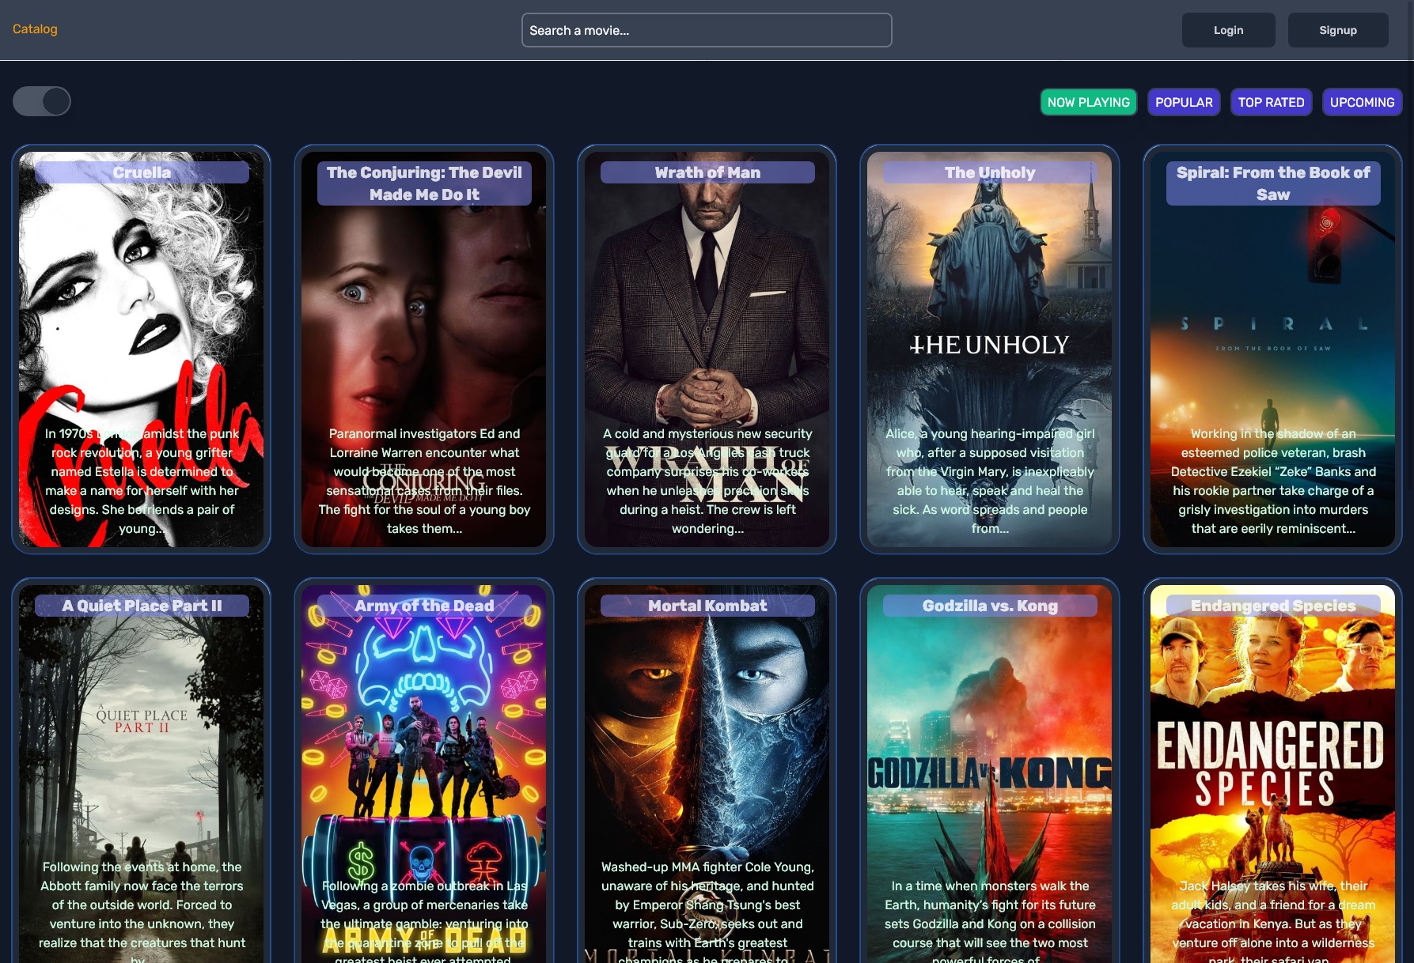Focus the Search a movie field
The height and width of the screenshot is (963, 1414).
click(x=707, y=30)
